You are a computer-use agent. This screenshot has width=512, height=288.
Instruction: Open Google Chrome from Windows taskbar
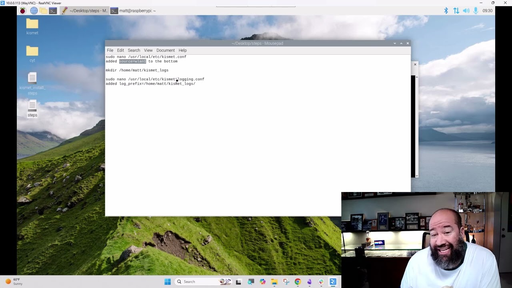coord(298,282)
